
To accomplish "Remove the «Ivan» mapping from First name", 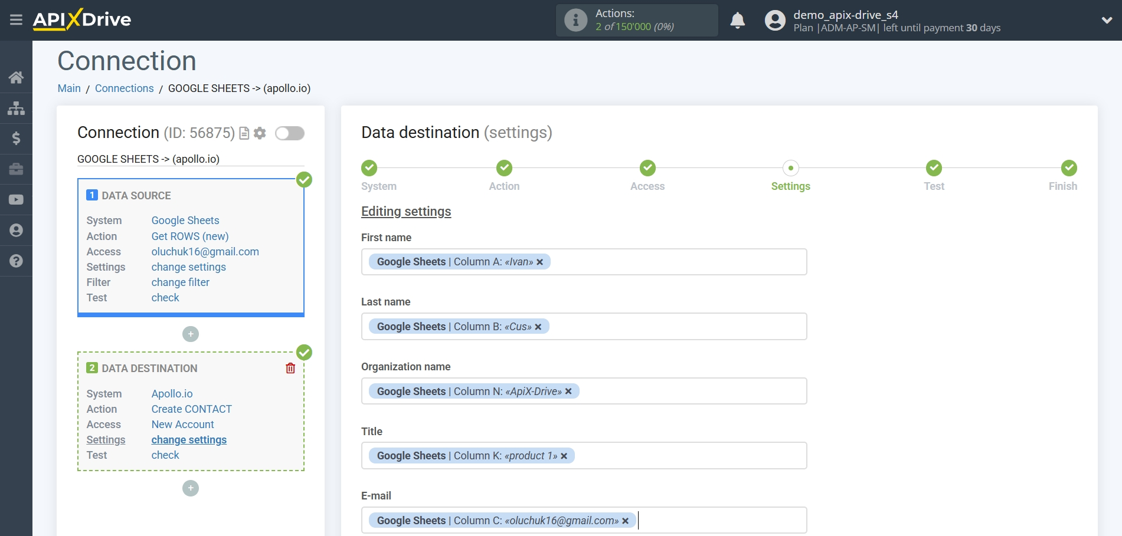I will click(539, 262).
